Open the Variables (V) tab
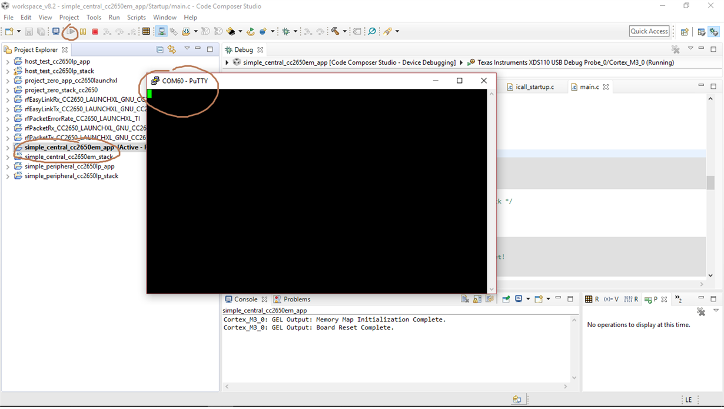 [611, 299]
